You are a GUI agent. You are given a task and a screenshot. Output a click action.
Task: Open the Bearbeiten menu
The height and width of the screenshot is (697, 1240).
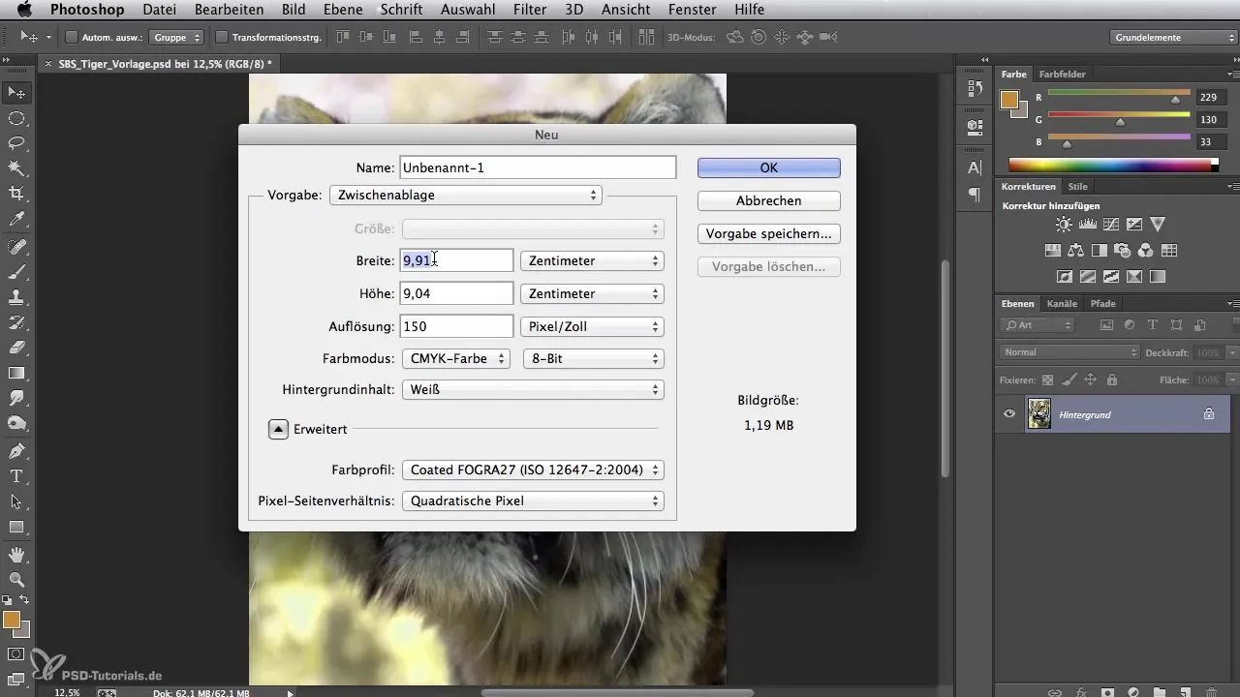(231, 10)
